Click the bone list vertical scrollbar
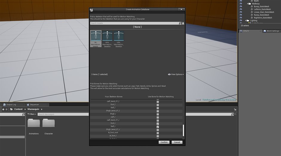The height and width of the screenshot is (156, 281). coord(183,130)
